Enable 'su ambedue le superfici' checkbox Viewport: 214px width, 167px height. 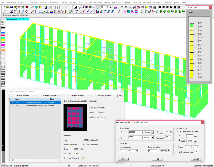click(x=178, y=131)
